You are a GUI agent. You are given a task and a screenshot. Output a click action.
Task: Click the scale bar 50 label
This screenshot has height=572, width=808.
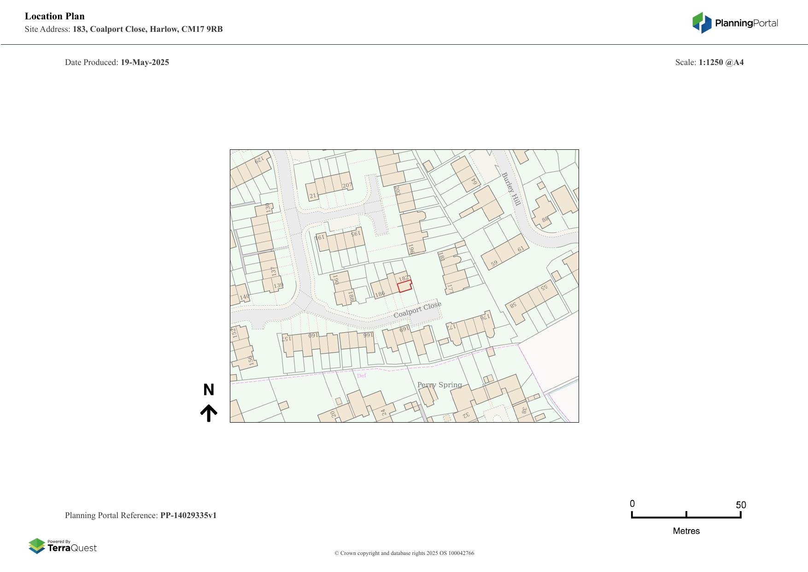point(741,505)
